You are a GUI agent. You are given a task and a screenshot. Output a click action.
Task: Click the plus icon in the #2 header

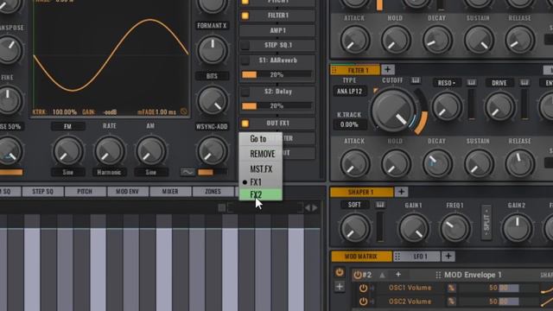coord(398,274)
